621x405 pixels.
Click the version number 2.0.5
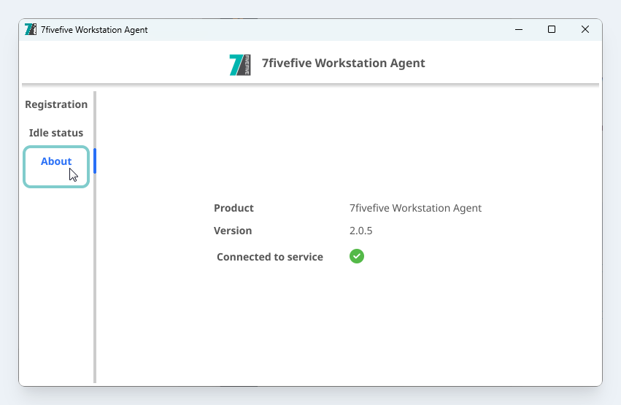[x=361, y=231]
